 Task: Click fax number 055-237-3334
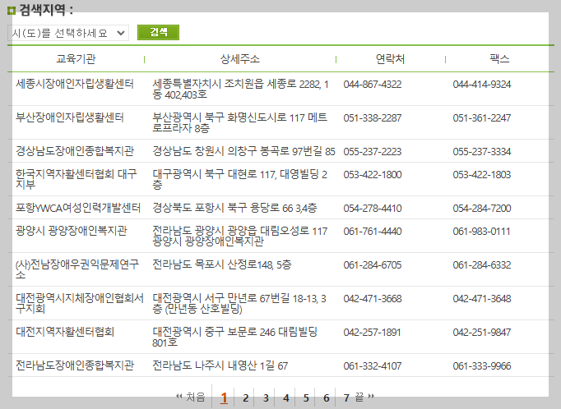tap(482, 151)
